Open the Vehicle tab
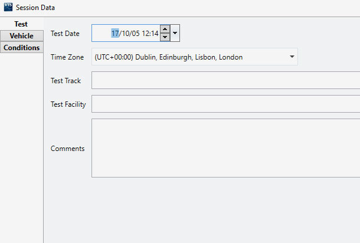The width and height of the screenshot is (360, 243). pyautogui.click(x=21, y=36)
